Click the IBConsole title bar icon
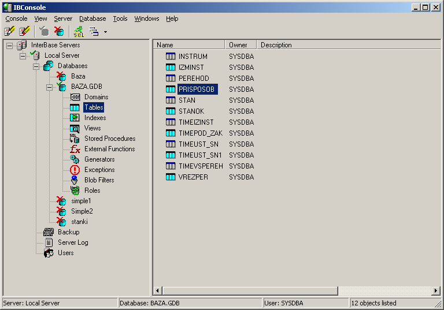Screen dimensions: 444x310 [x=8, y=8]
